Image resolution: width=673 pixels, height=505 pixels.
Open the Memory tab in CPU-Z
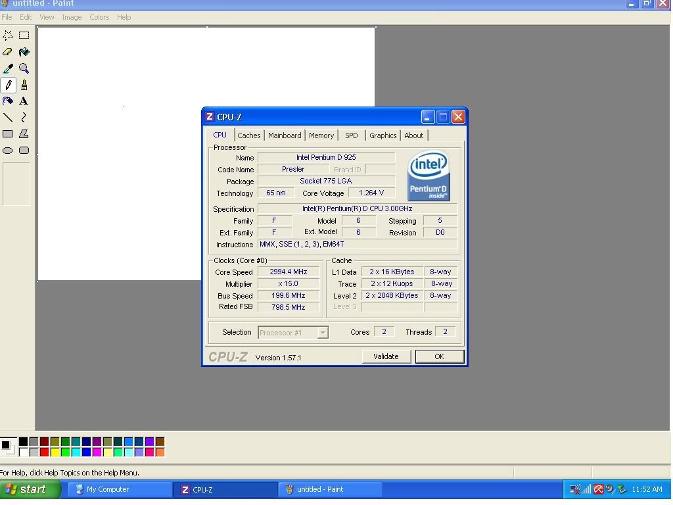(321, 135)
